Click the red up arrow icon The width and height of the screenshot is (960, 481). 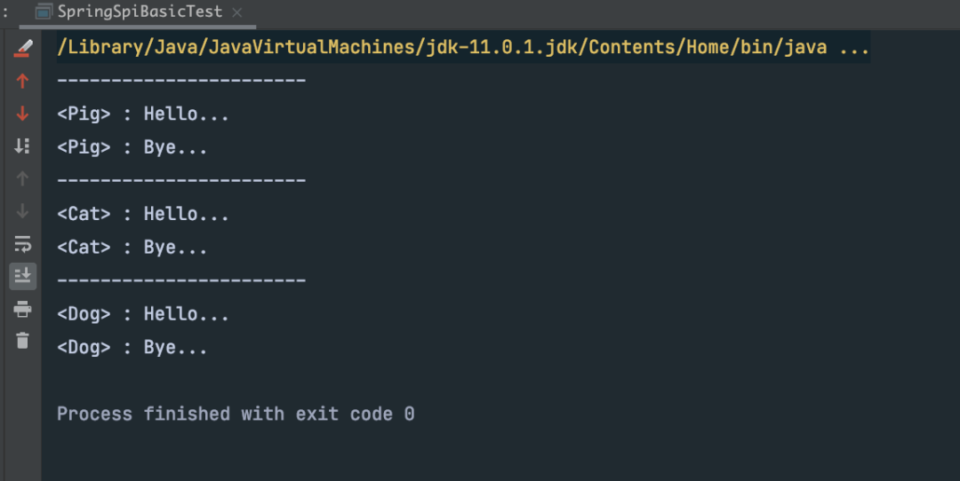pos(22,81)
